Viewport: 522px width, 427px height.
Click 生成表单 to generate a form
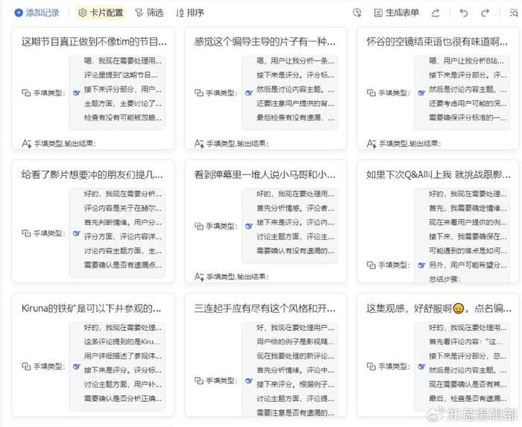[397, 13]
